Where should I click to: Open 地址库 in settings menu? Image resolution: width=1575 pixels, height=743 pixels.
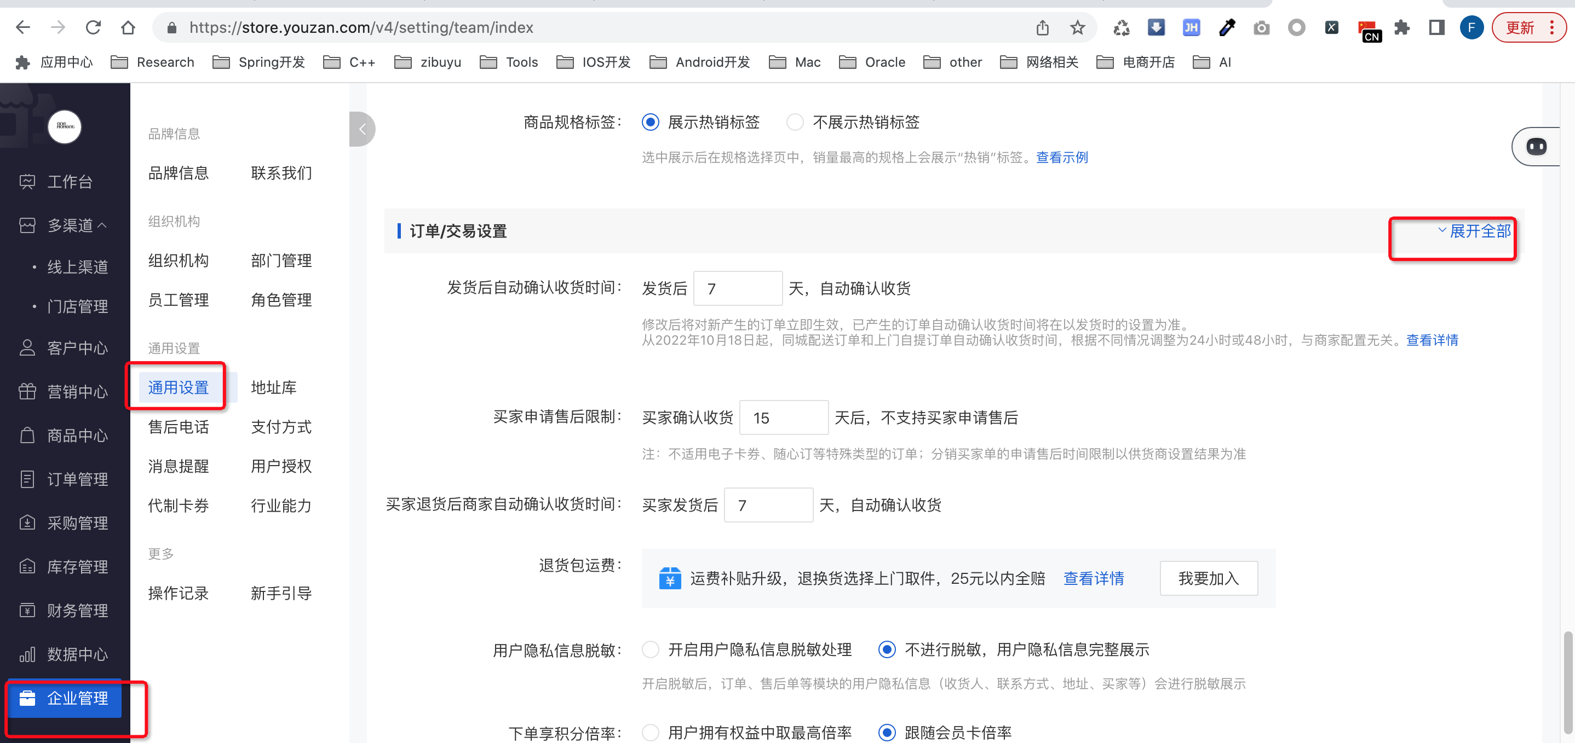273,387
